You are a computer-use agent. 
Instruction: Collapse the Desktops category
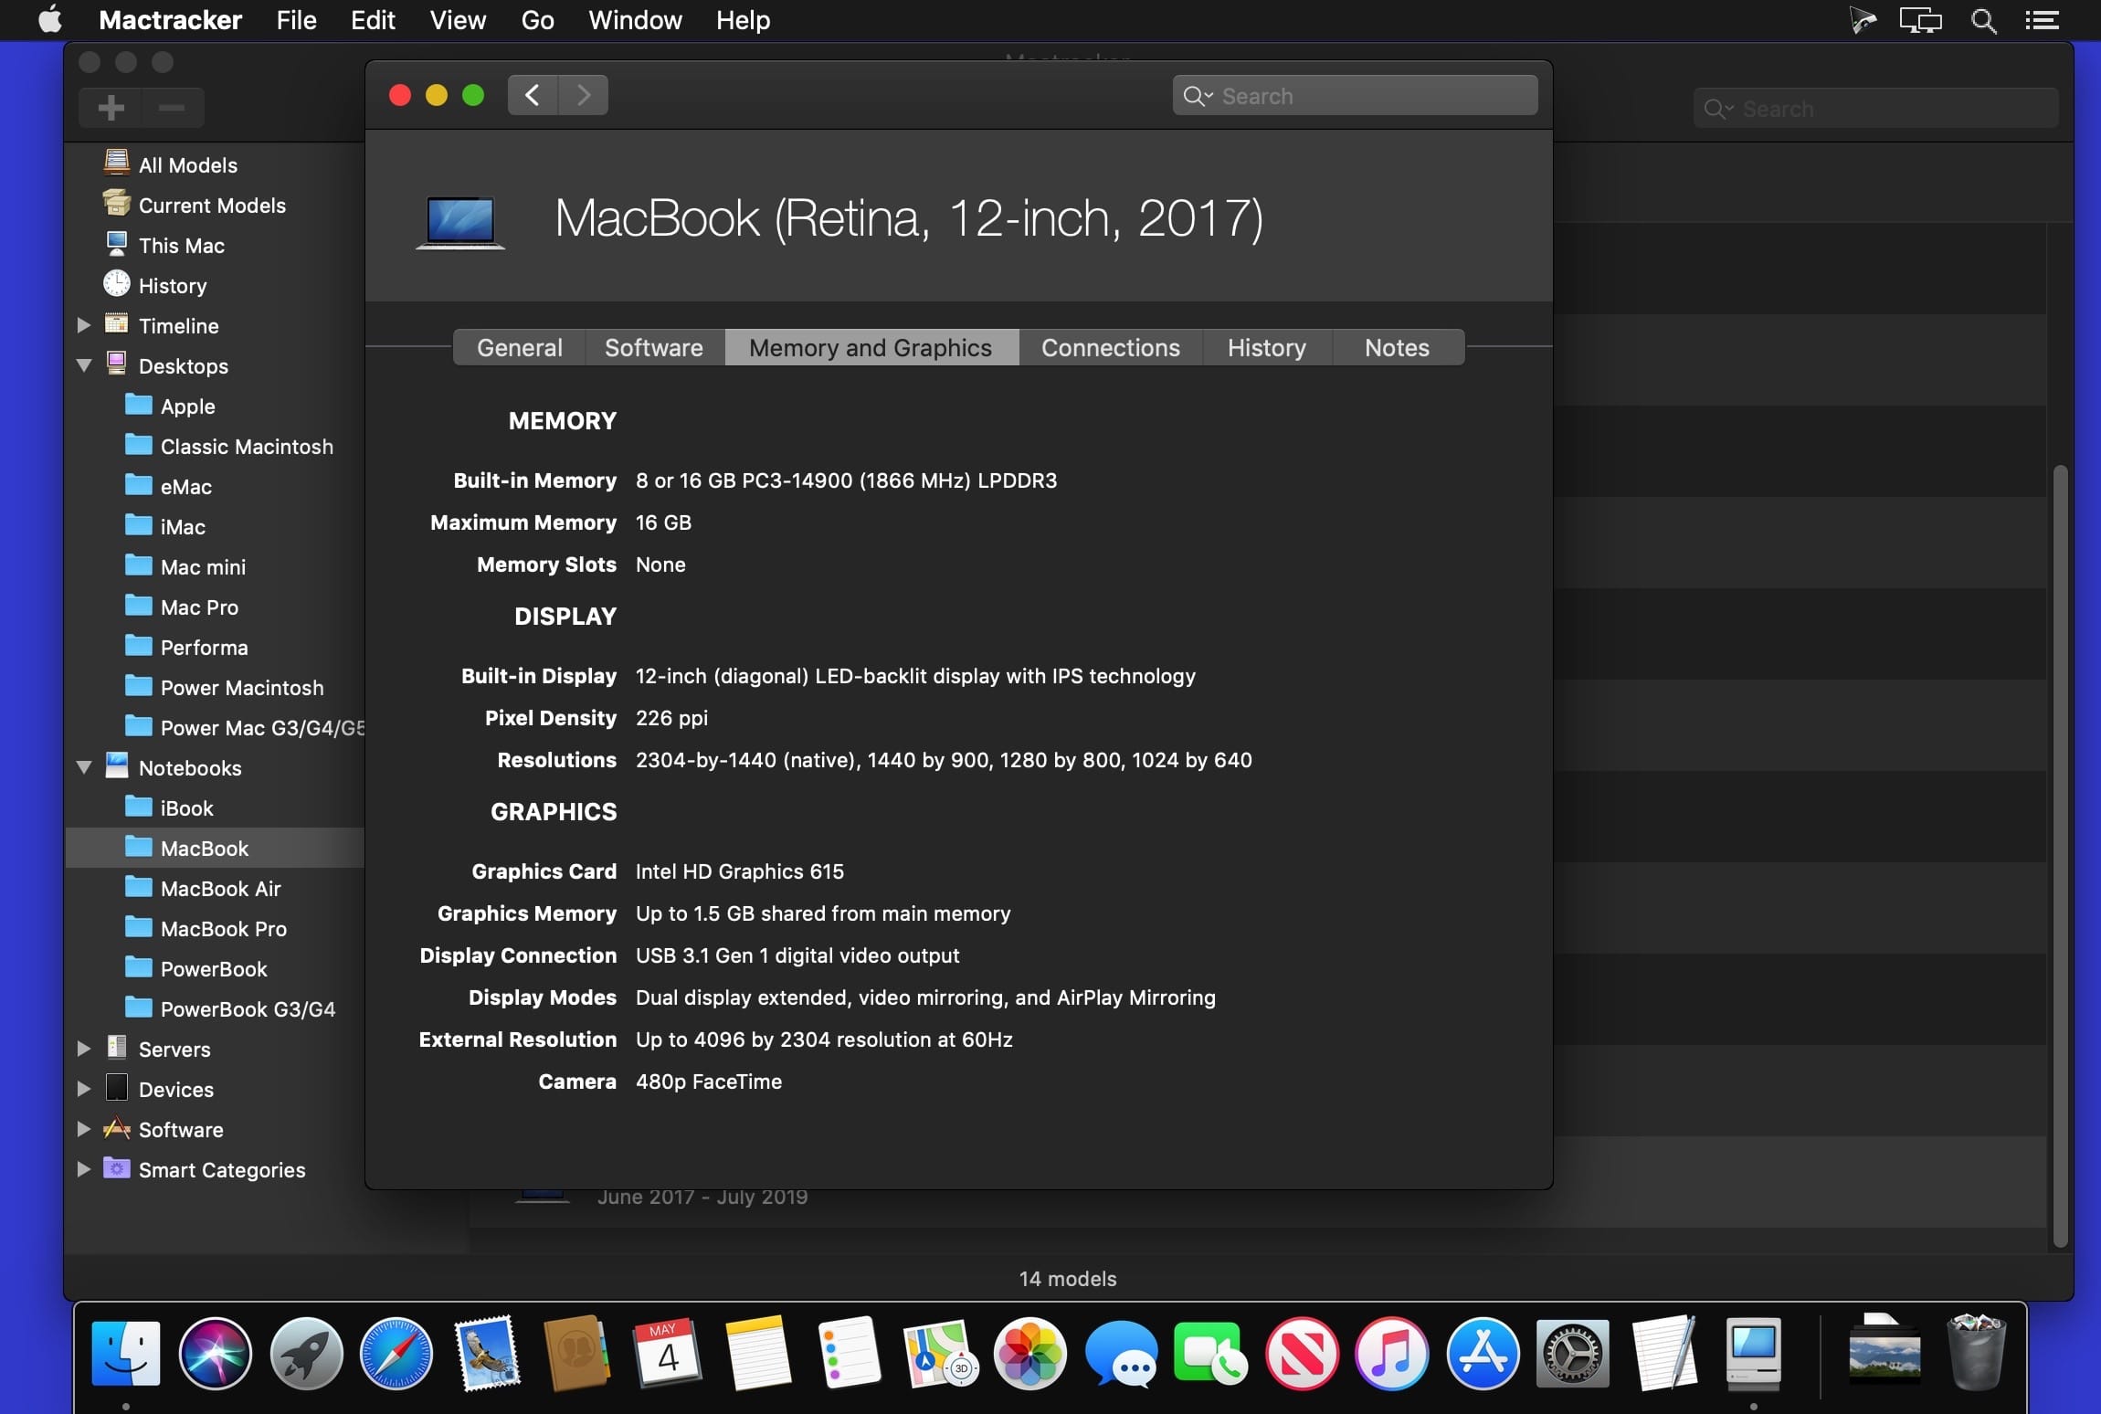(x=84, y=366)
